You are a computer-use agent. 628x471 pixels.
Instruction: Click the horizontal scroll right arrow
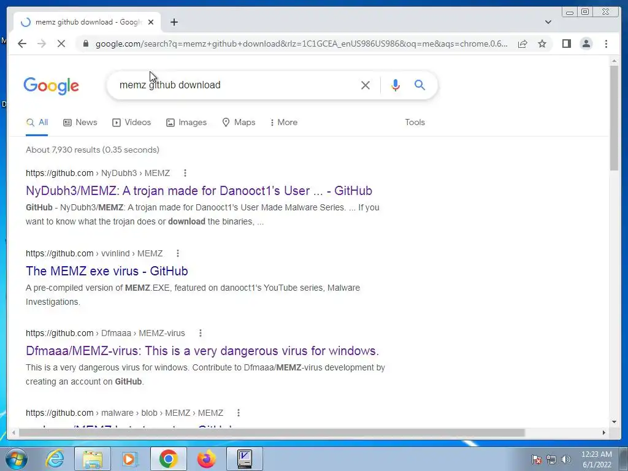pos(604,432)
